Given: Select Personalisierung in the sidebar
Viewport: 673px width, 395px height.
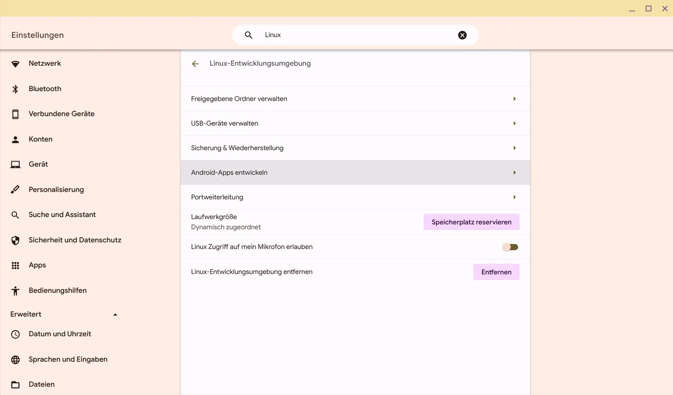Looking at the screenshot, I should coord(56,190).
